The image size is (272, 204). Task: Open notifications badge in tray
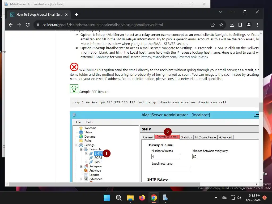pos(265,198)
